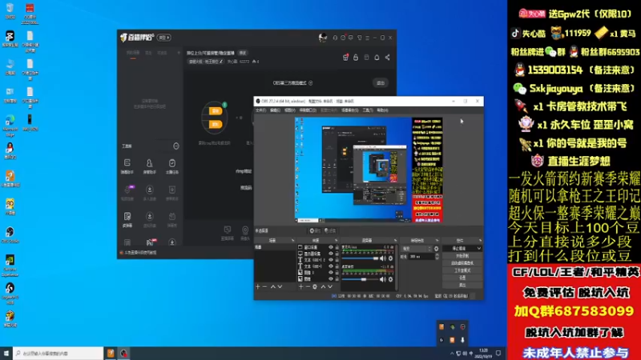641x360 pixels.
Task: Pop out the OBS Scenes dock via its header icon
Action: click(292, 241)
